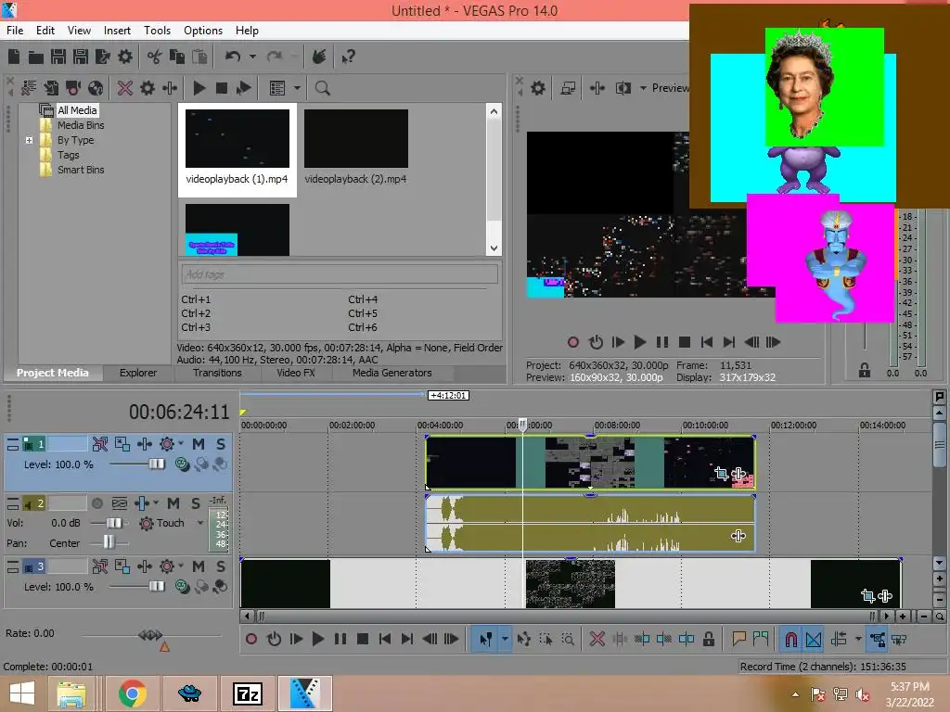The image size is (950, 712).
Task: Open project Properties gear in main toolbar
Action: point(125,57)
